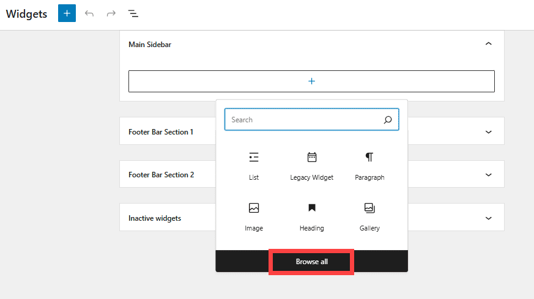Insert the List block
Image resolution: width=534 pixels, height=299 pixels.
pyautogui.click(x=254, y=165)
